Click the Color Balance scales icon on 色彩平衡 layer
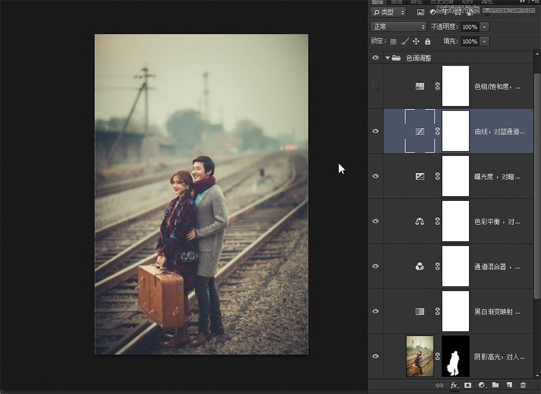 [420, 221]
